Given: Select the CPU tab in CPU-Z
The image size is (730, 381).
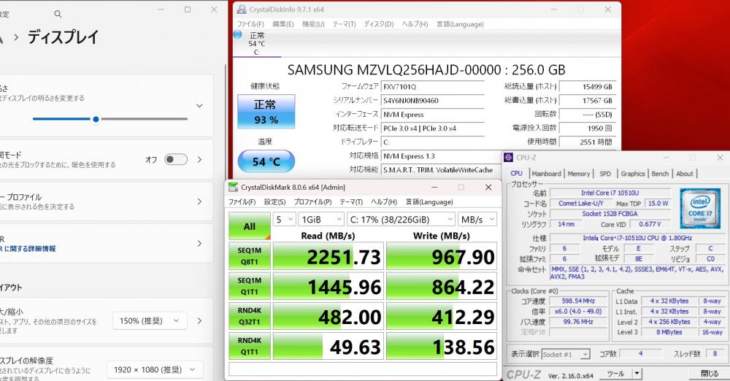Looking at the screenshot, I should tap(517, 173).
